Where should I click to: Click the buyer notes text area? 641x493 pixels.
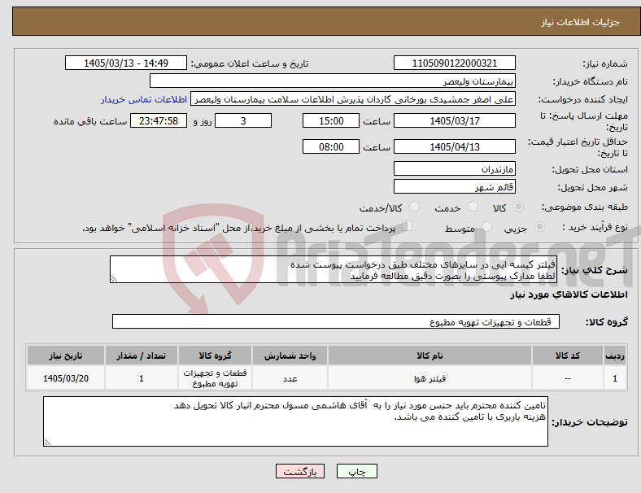[295, 421]
